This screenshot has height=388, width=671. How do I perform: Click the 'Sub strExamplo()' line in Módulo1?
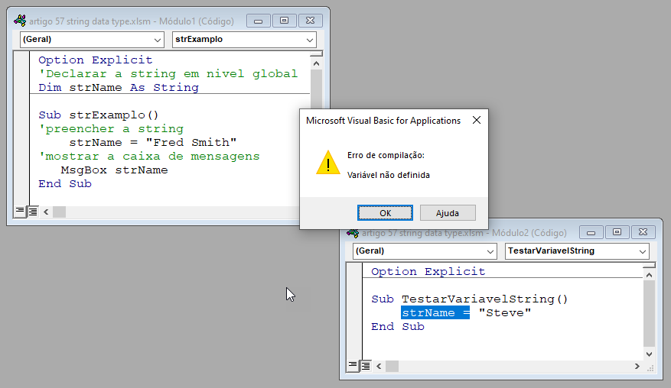(x=99, y=115)
